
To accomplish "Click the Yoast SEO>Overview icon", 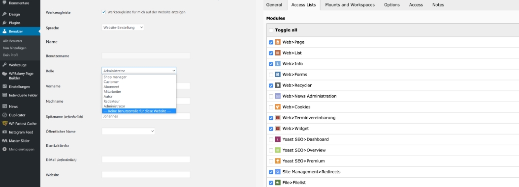I will (278, 150).
